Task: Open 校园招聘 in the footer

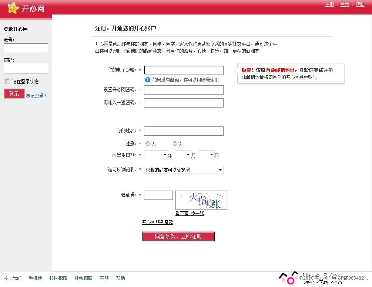Action: click(x=58, y=278)
